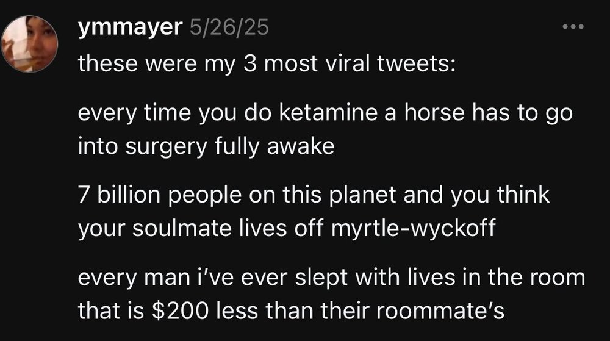The height and width of the screenshot is (341, 610).
Task: Select the line 'these were my 3 most viral tweets:'
Action: 267,63
